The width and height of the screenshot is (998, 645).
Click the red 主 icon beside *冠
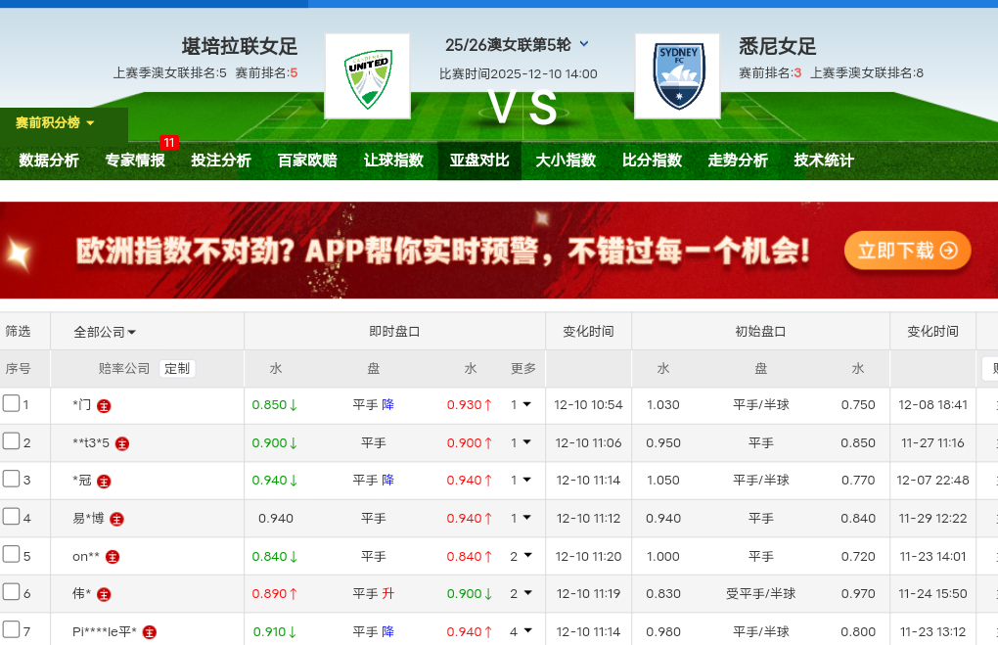104,481
